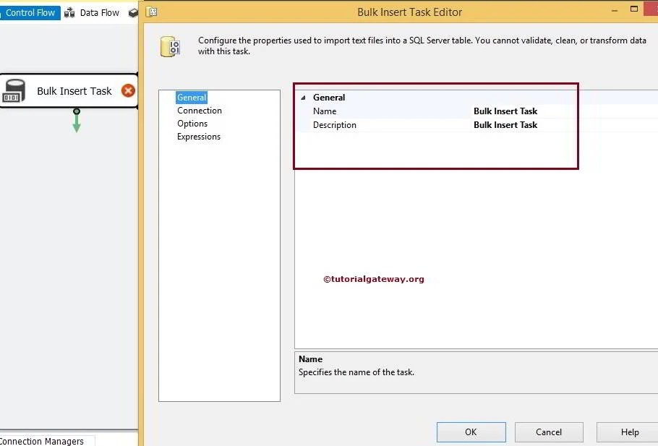
Task: Click the red error badge on Bulk Insert Task
Action: click(128, 91)
